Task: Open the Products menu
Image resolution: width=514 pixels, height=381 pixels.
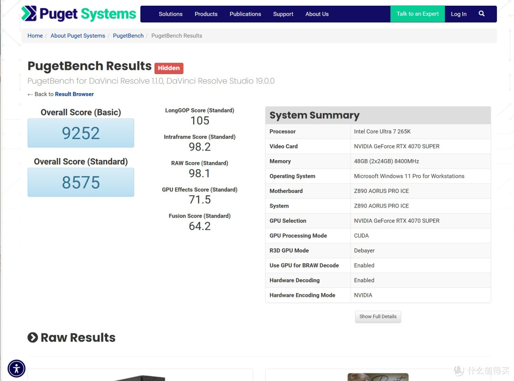Action: click(206, 14)
